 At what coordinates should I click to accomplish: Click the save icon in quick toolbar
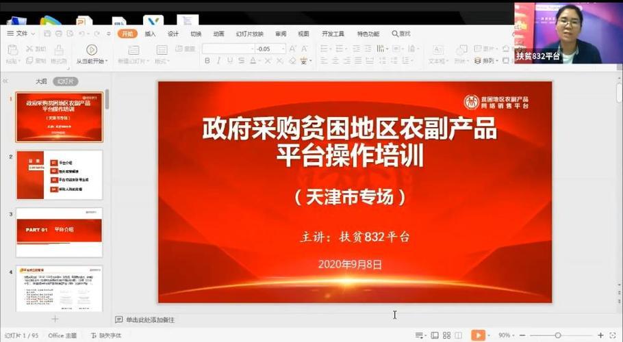tap(47, 34)
